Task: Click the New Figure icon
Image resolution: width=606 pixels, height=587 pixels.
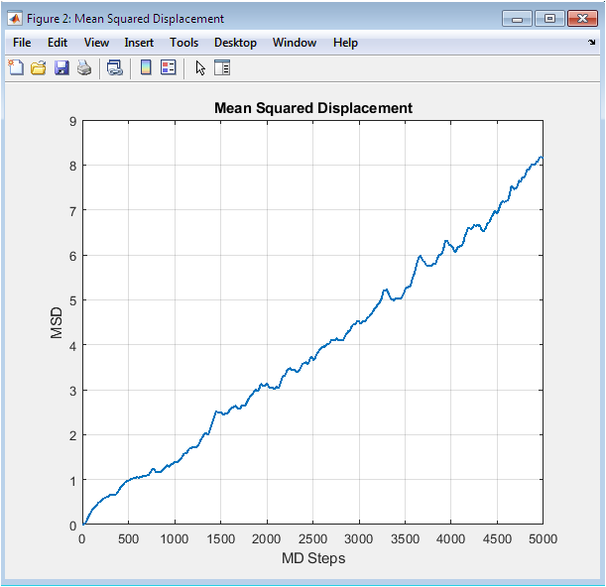Action: (x=16, y=68)
